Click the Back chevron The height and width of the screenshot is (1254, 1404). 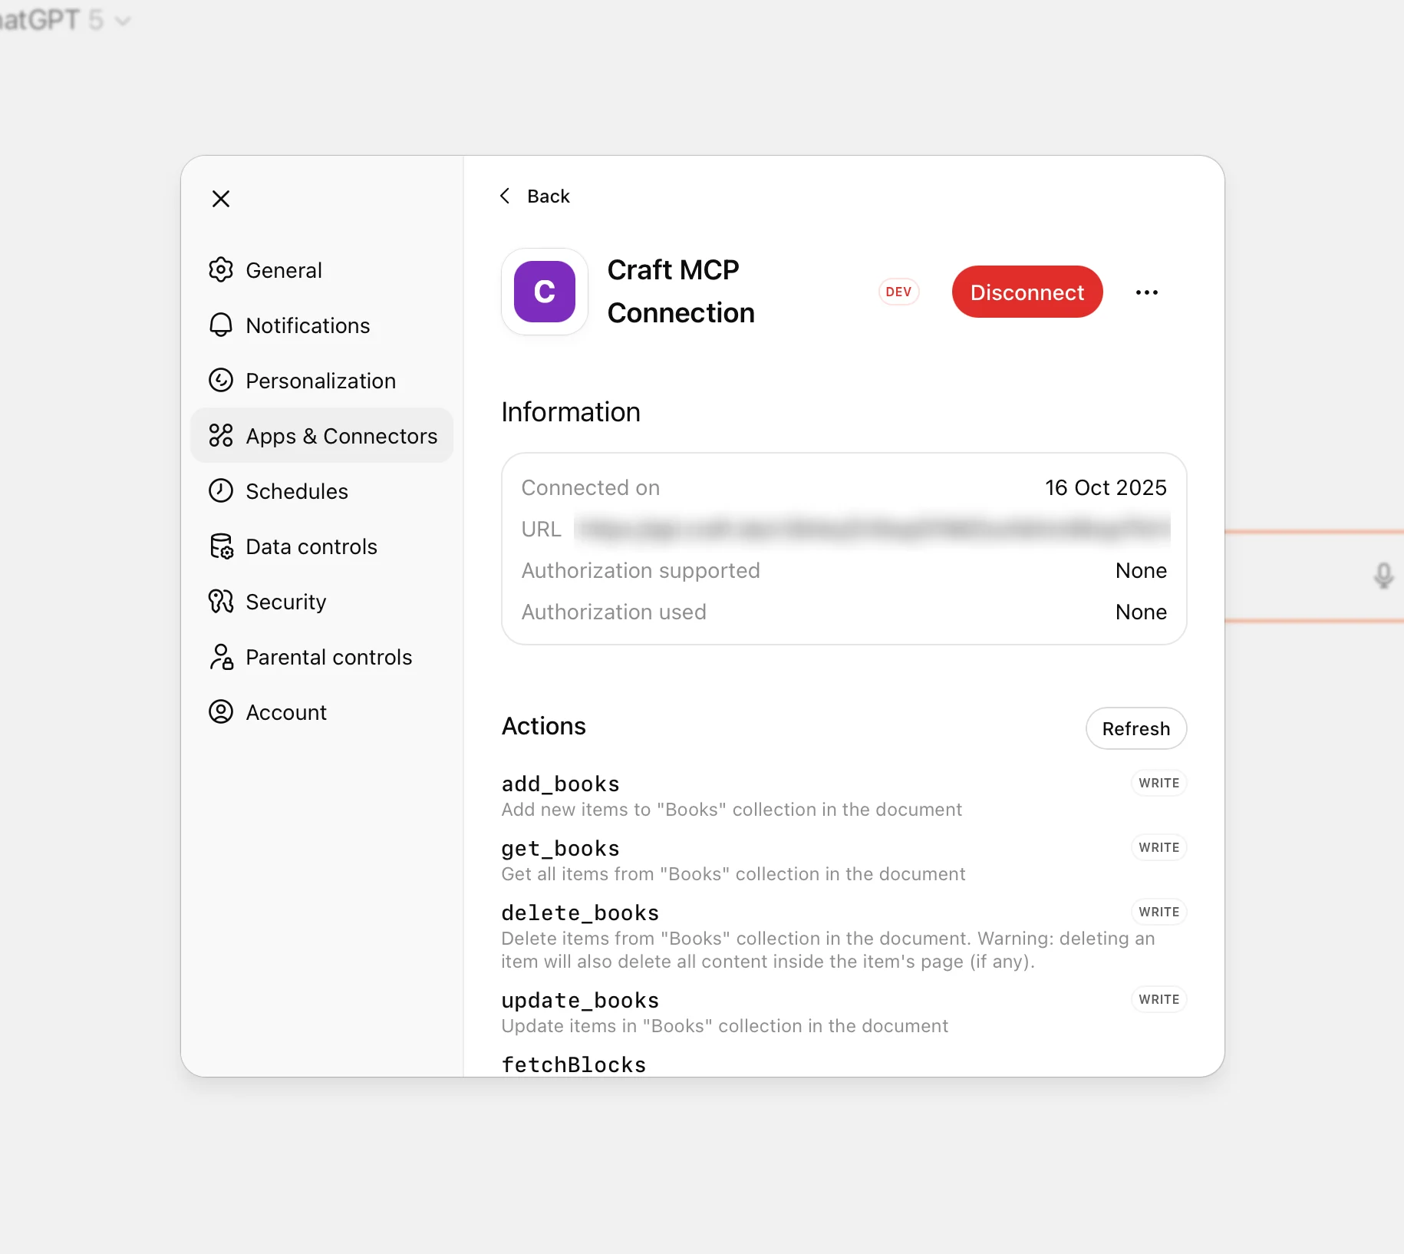(505, 196)
